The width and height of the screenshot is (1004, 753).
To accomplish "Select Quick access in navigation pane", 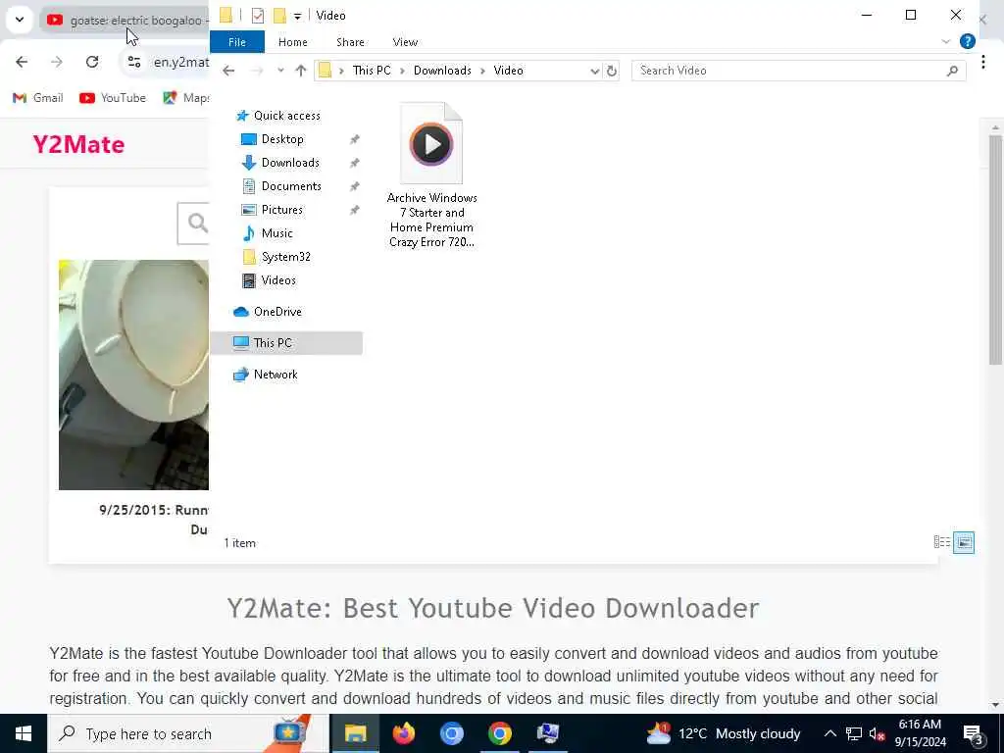I will (x=286, y=116).
